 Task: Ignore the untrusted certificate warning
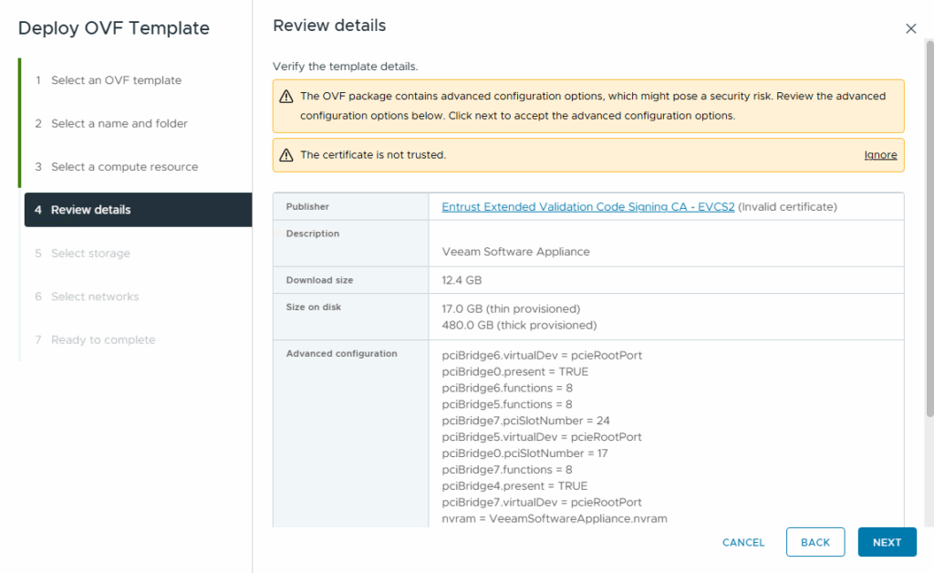click(x=880, y=155)
